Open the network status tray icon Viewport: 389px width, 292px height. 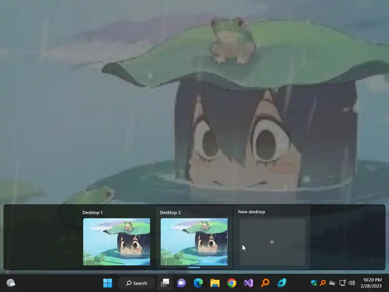pyautogui.click(x=342, y=283)
